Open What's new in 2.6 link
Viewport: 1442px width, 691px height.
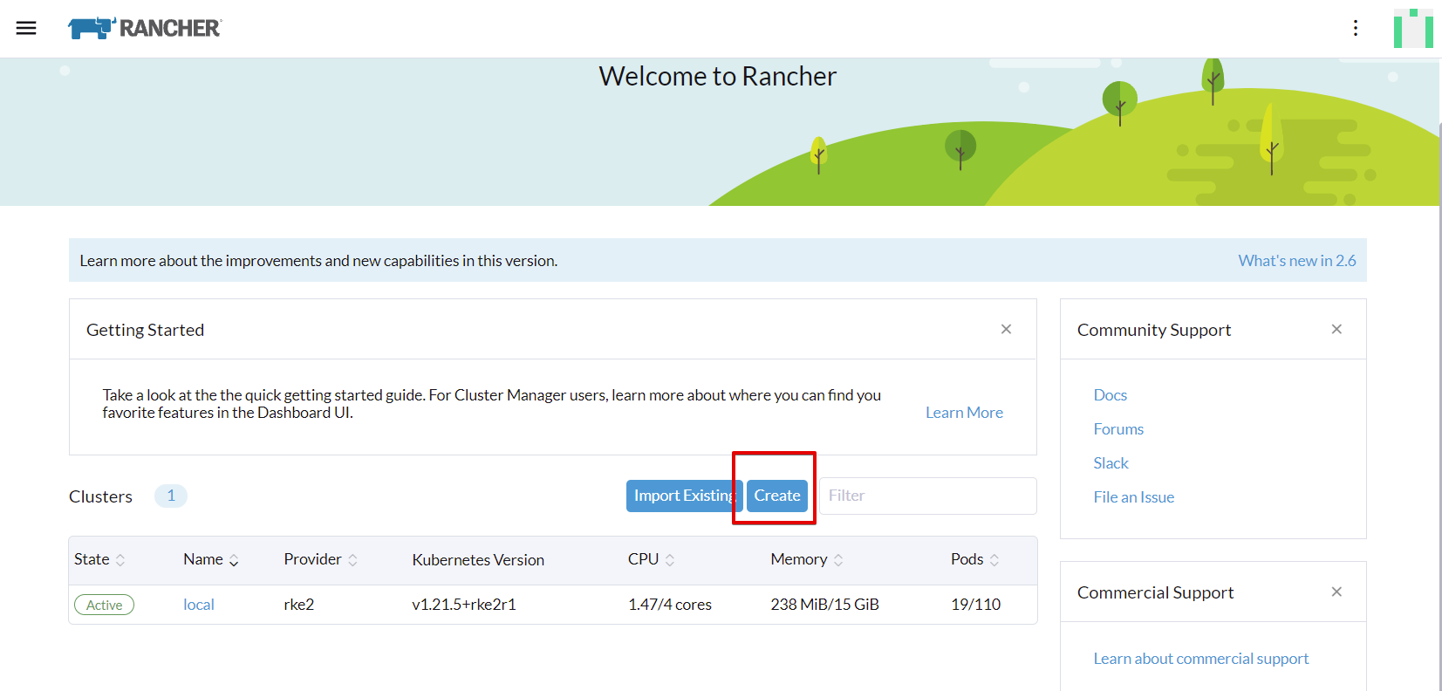coord(1297,260)
